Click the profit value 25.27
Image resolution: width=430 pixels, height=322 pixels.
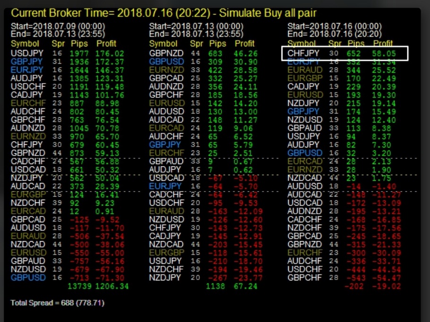point(246,78)
